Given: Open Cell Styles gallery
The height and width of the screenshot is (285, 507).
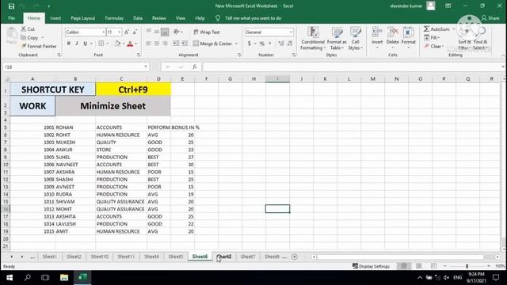Looking at the screenshot, I should (x=356, y=39).
